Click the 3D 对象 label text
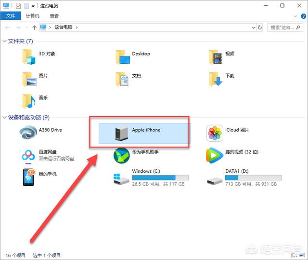The height and width of the screenshot is (260, 308). point(47,54)
